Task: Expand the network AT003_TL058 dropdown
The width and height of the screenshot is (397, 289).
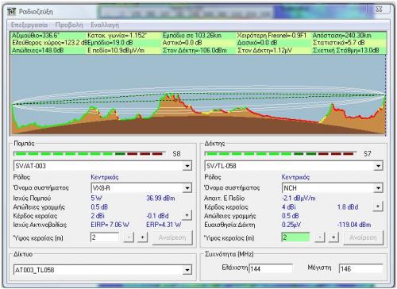Action: [x=187, y=270]
